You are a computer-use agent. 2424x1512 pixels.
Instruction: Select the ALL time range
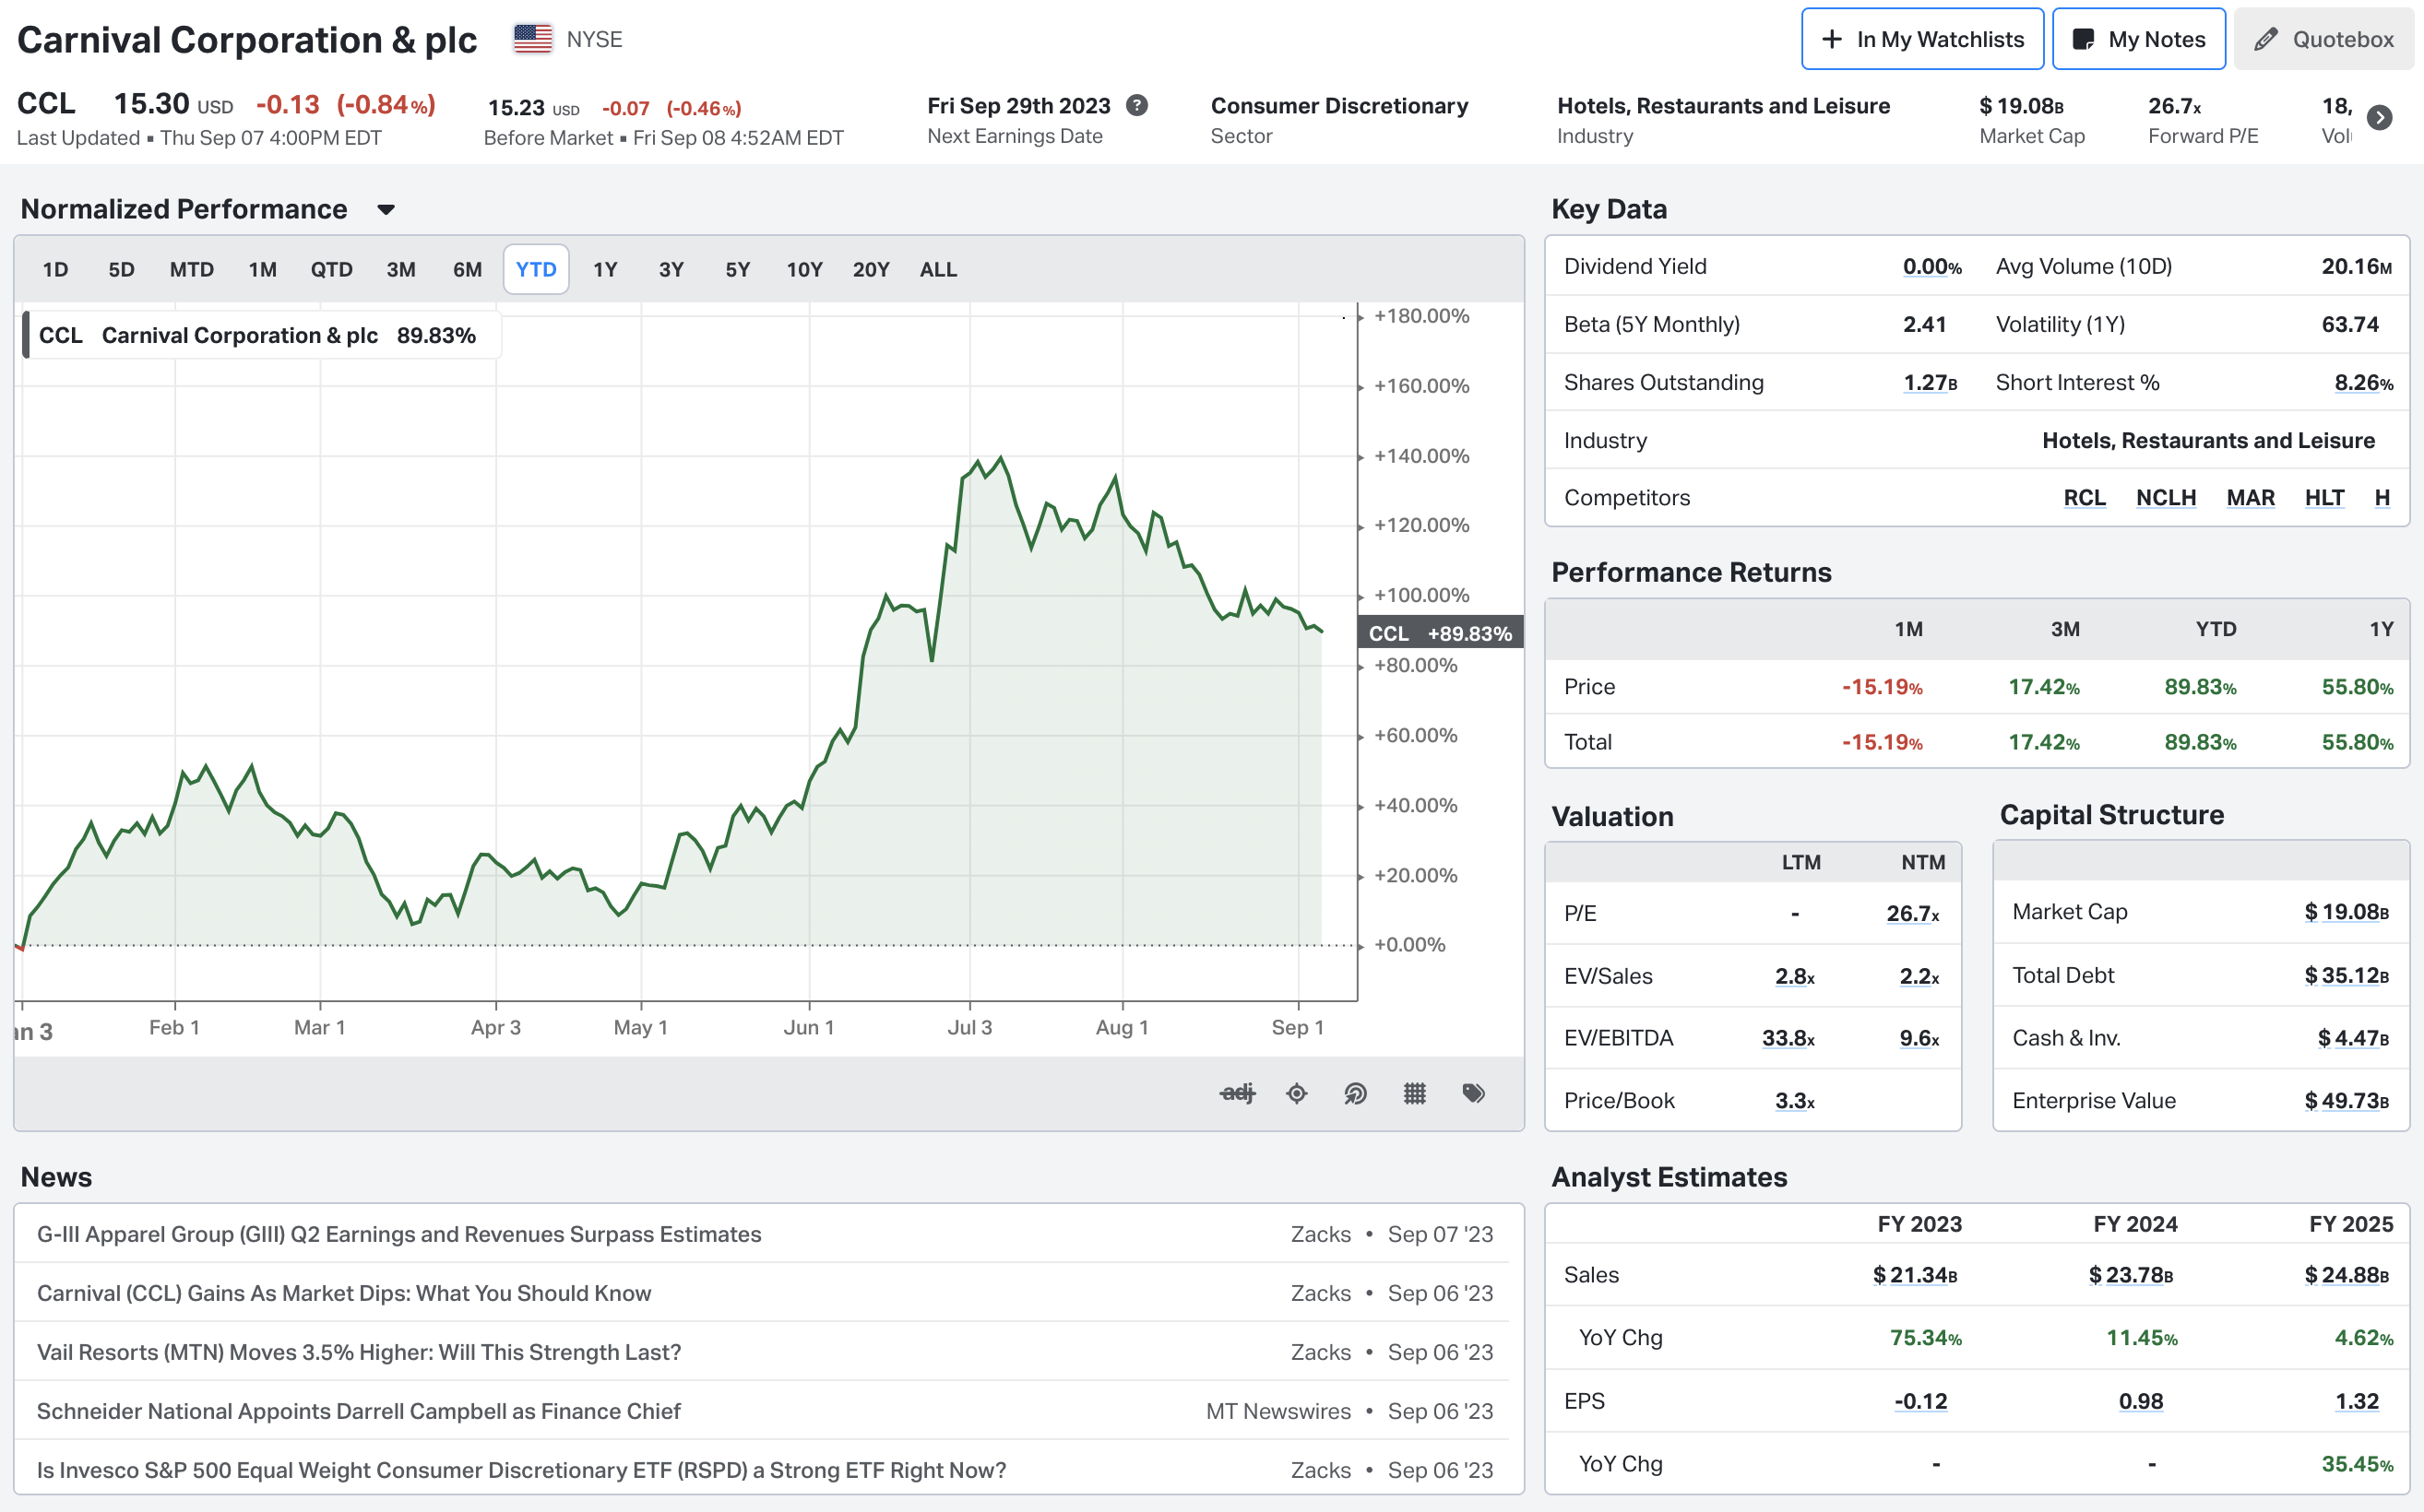click(x=938, y=269)
